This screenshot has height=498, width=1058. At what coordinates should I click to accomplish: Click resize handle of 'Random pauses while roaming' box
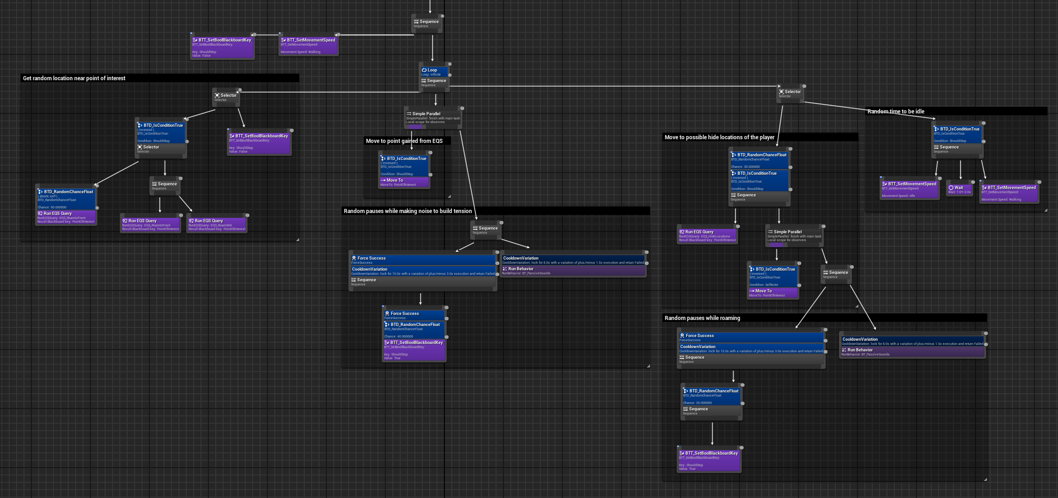[x=985, y=480]
